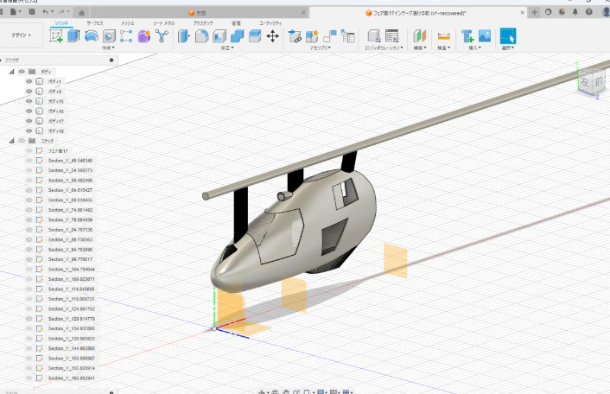Open the シート メタル tab
This screenshot has width=610, height=394.
click(x=165, y=23)
